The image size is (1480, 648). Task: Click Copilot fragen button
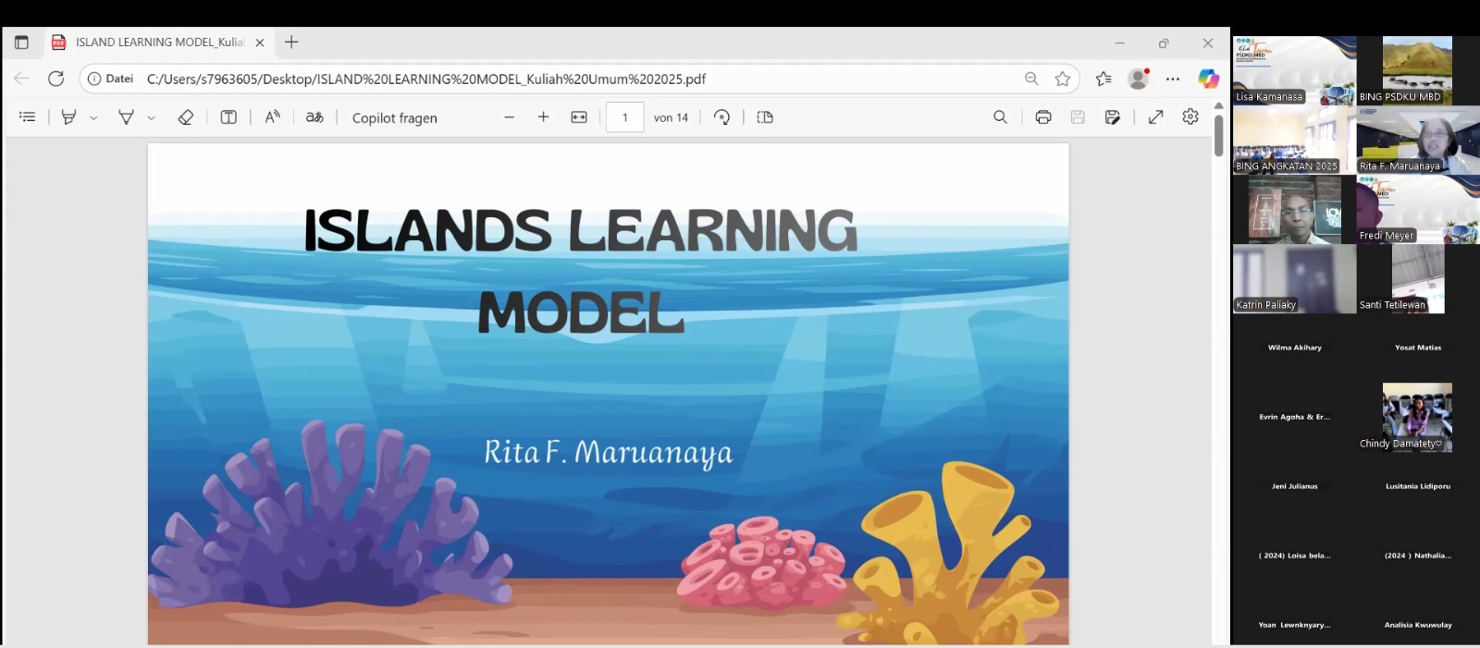[x=394, y=118]
